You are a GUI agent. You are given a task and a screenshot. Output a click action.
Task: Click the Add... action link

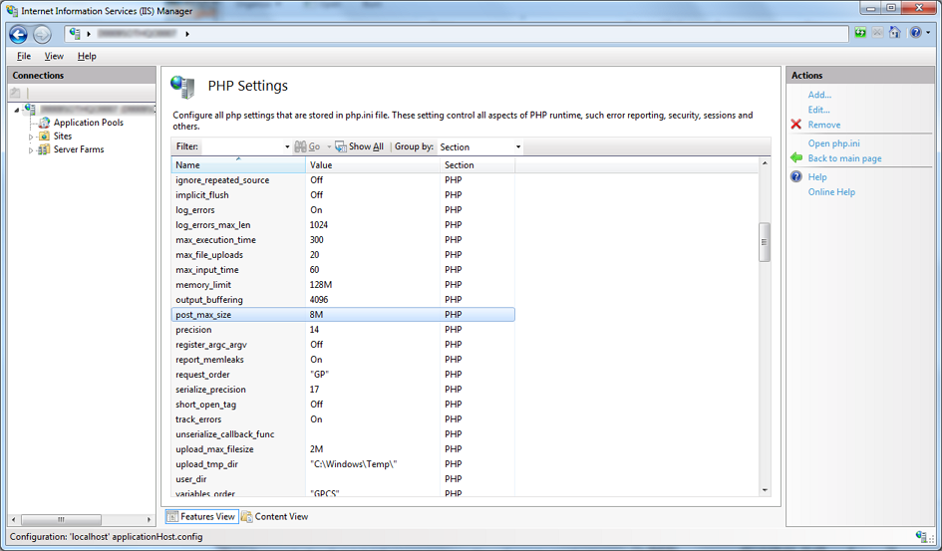[819, 95]
